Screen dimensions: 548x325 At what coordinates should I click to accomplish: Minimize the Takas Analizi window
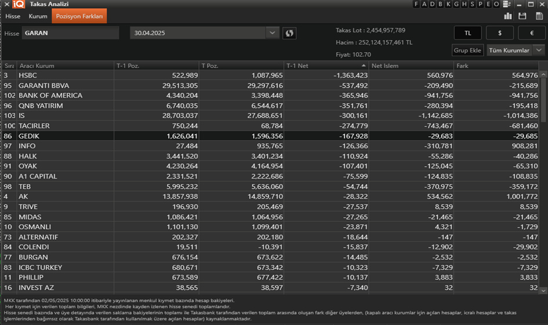click(519, 4)
